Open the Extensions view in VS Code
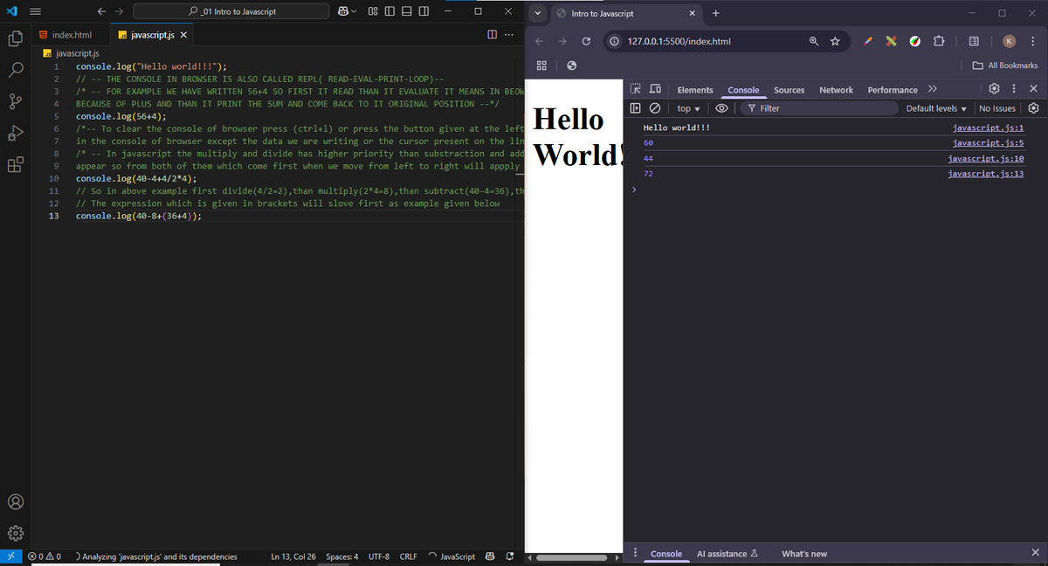1048x566 pixels. point(15,164)
